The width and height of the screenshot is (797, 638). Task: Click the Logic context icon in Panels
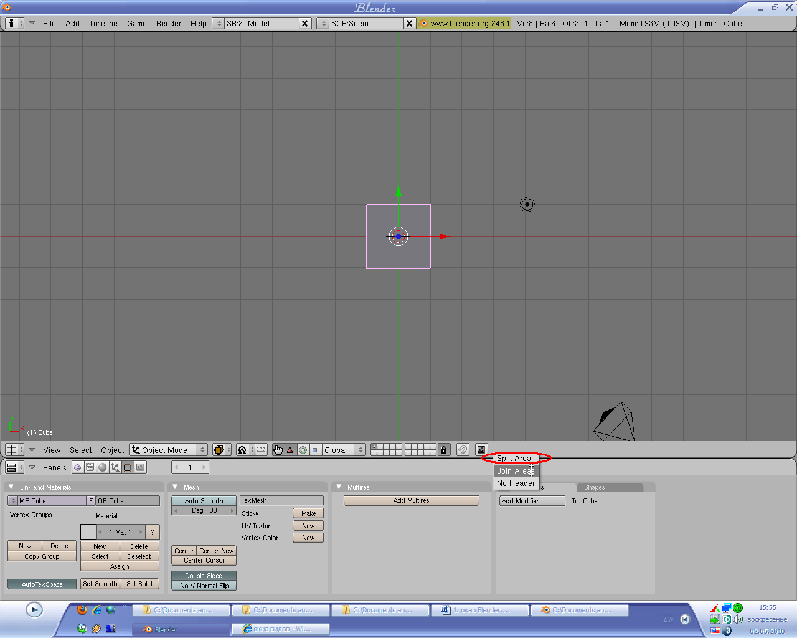(78, 467)
